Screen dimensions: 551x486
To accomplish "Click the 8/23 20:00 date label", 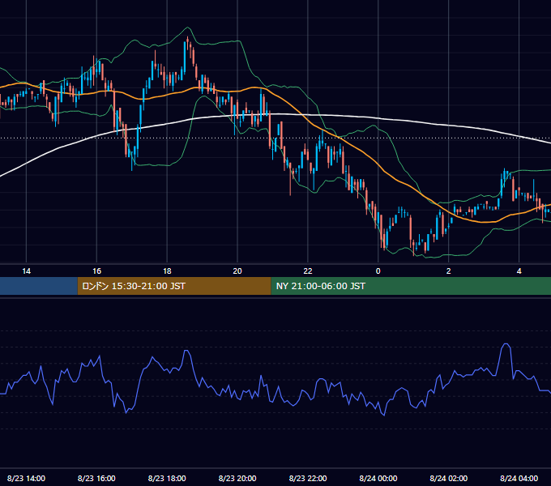I will coord(237,478).
